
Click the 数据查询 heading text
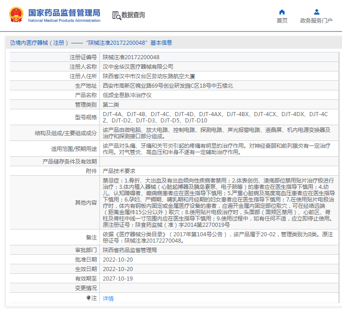133,15
